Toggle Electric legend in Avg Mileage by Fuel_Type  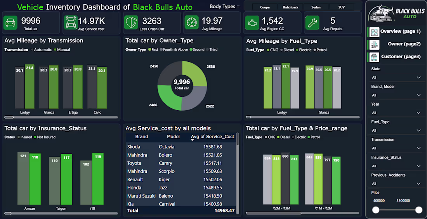304,50
